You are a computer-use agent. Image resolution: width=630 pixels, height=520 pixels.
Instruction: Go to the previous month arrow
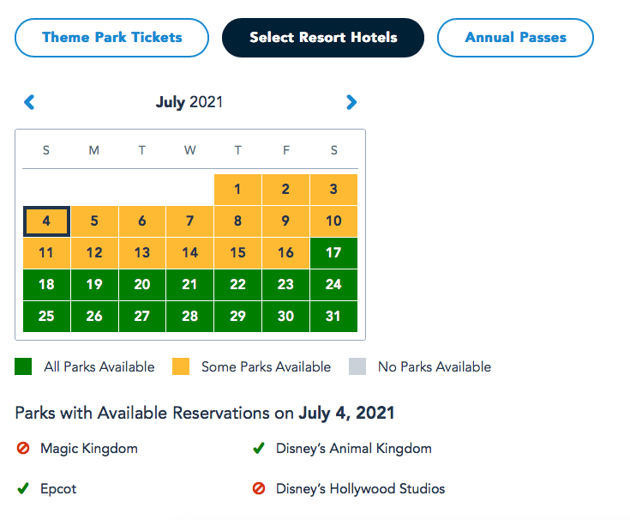coord(29,103)
